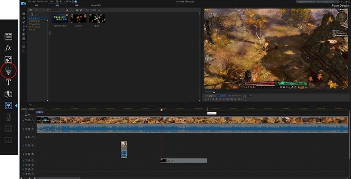351x179 pixels.
Task: Select the third particle thumbnail with white specks
Action: coord(97,18)
